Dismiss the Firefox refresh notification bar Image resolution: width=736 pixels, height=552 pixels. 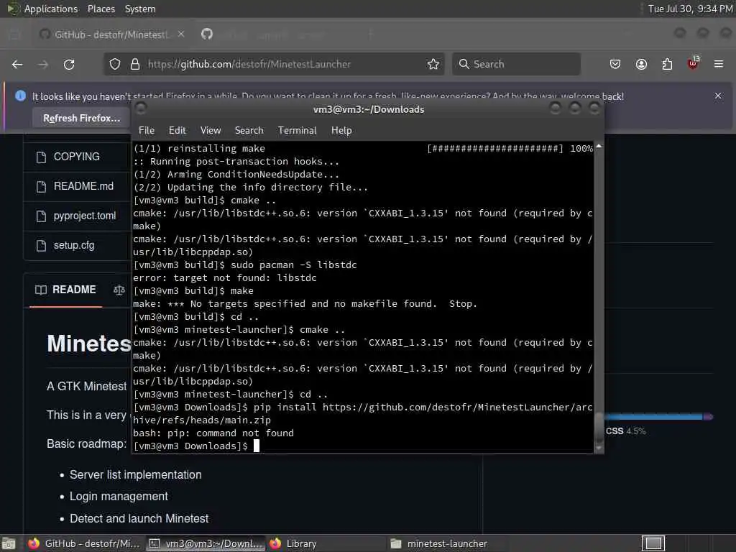(x=718, y=96)
